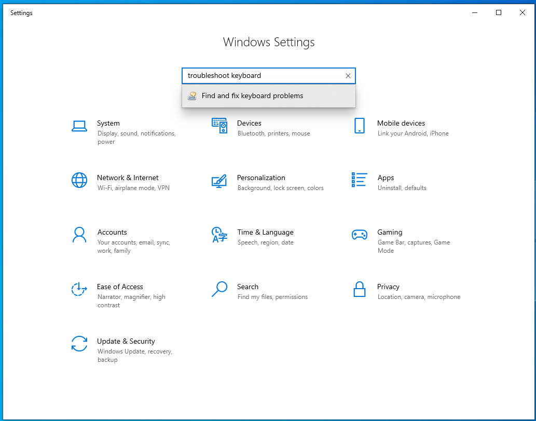Close the Settings window

(523, 12)
